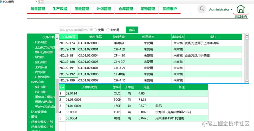
Task: Click the 印尼 remark cell
Action: tap(181, 106)
